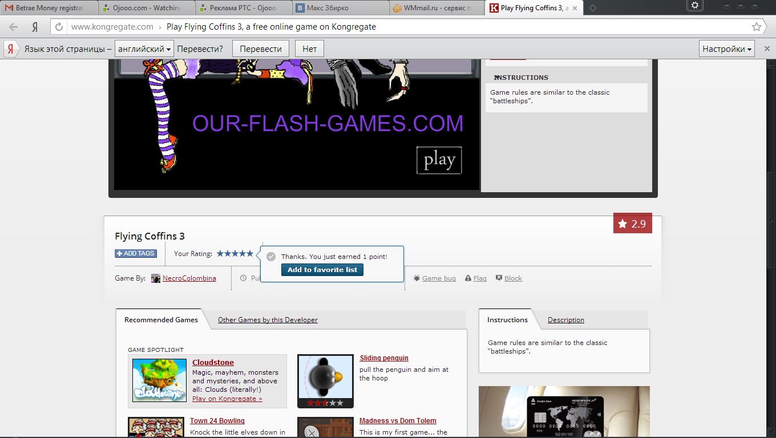Select the Instructions tab below the game
Image resolution: width=776 pixels, height=438 pixels.
507,320
